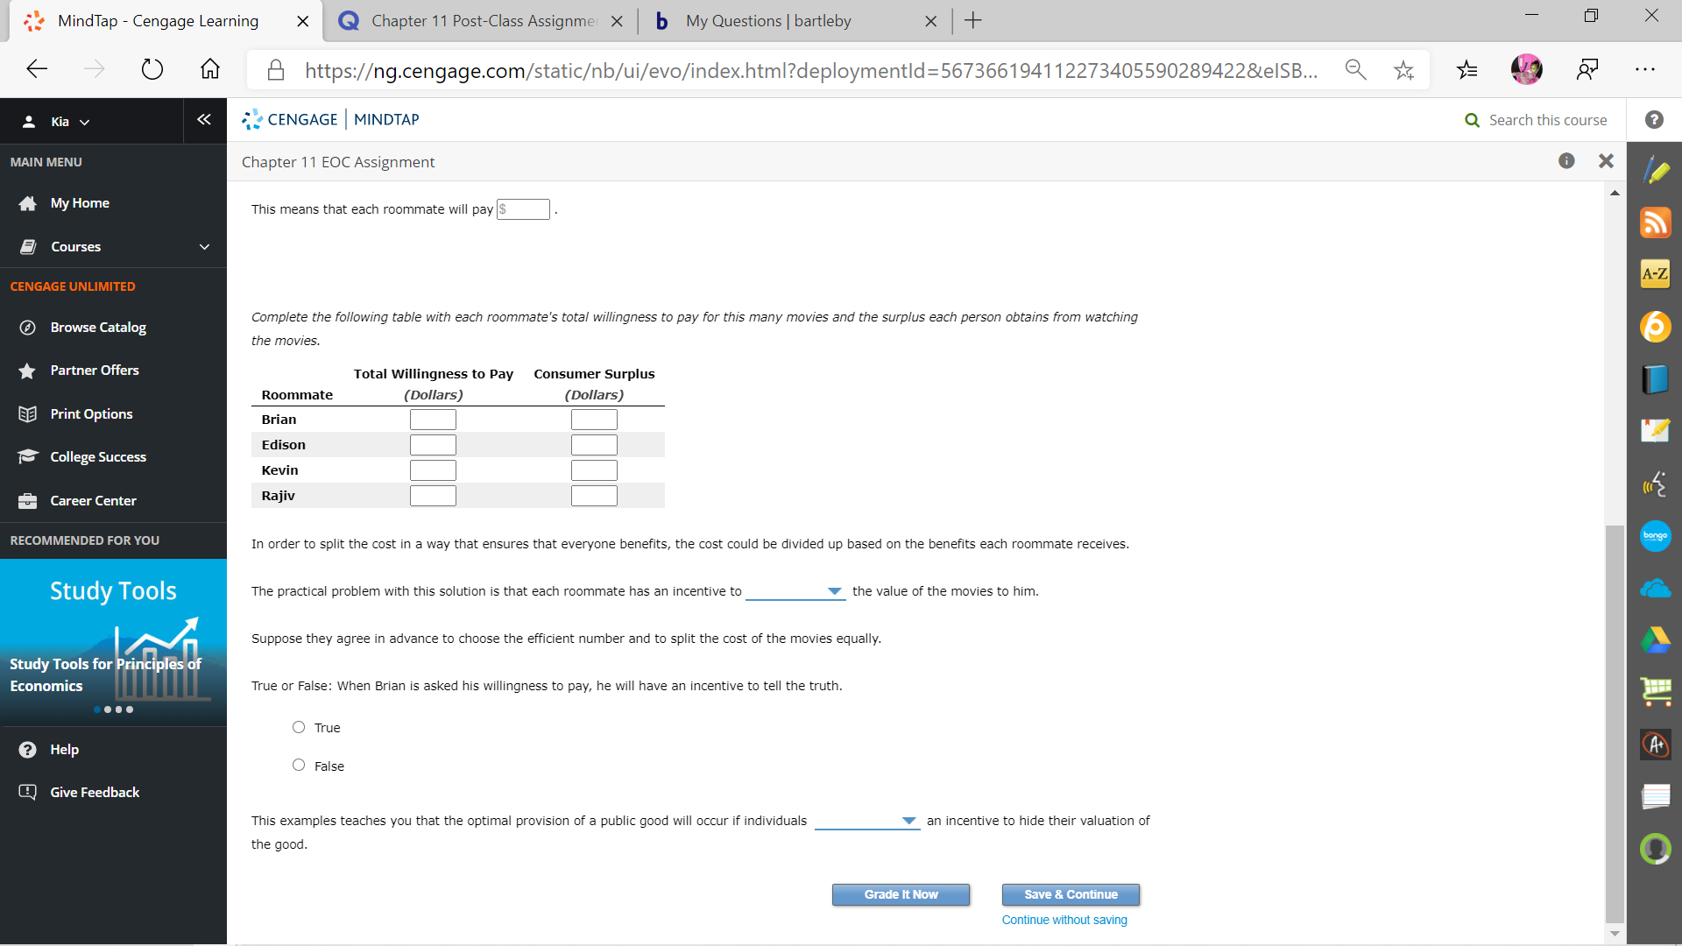Click the help question mark icon

[x=1654, y=120]
